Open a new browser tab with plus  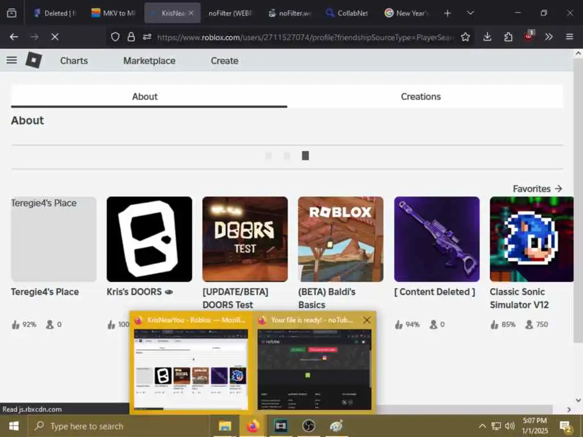[x=447, y=13]
